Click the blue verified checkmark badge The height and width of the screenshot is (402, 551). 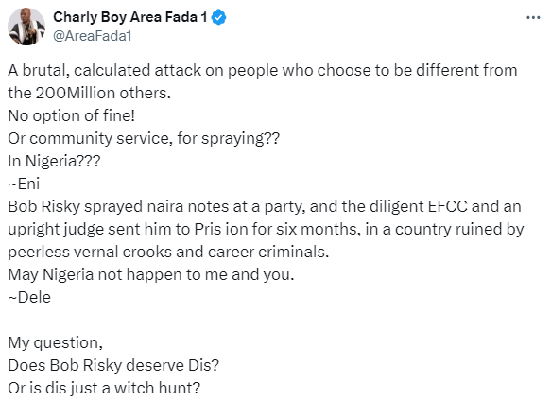pyautogui.click(x=218, y=18)
